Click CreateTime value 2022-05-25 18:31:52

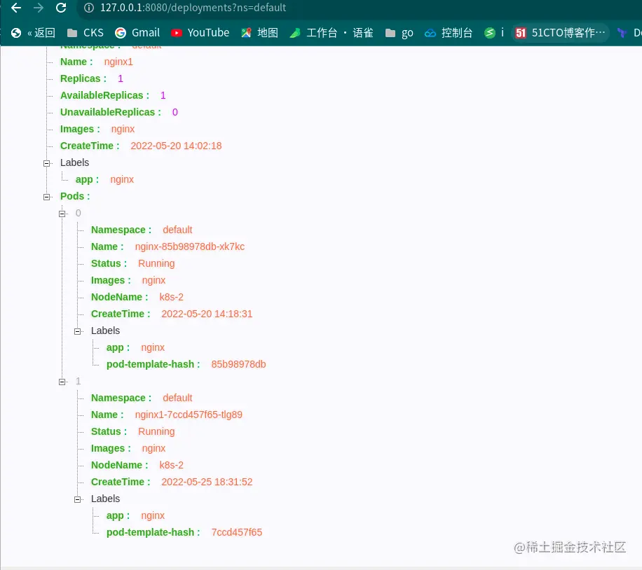[x=207, y=482]
